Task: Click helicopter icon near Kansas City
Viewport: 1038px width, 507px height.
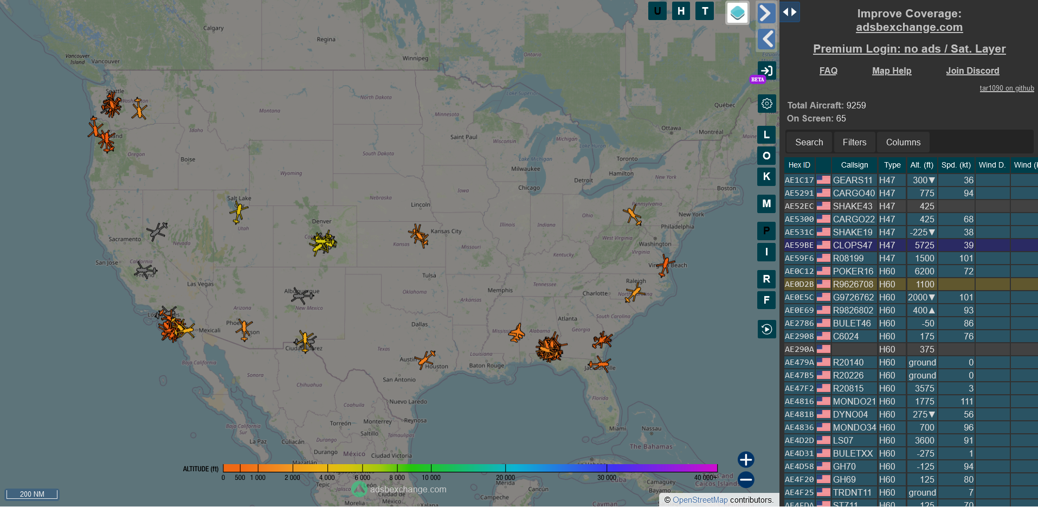Action: click(x=418, y=236)
